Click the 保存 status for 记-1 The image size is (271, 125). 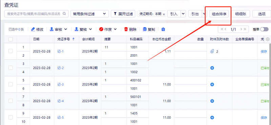click(264, 51)
